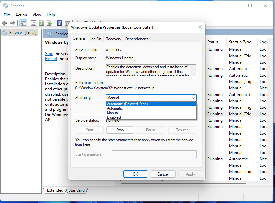Click the Export List toolbar icon
The height and width of the screenshot is (203, 275).
pyautogui.click(x=49, y=23)
